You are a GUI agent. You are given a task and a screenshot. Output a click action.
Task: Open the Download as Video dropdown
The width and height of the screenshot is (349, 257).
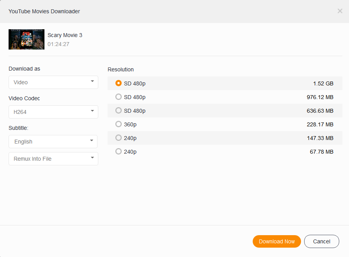click(53, 82)
